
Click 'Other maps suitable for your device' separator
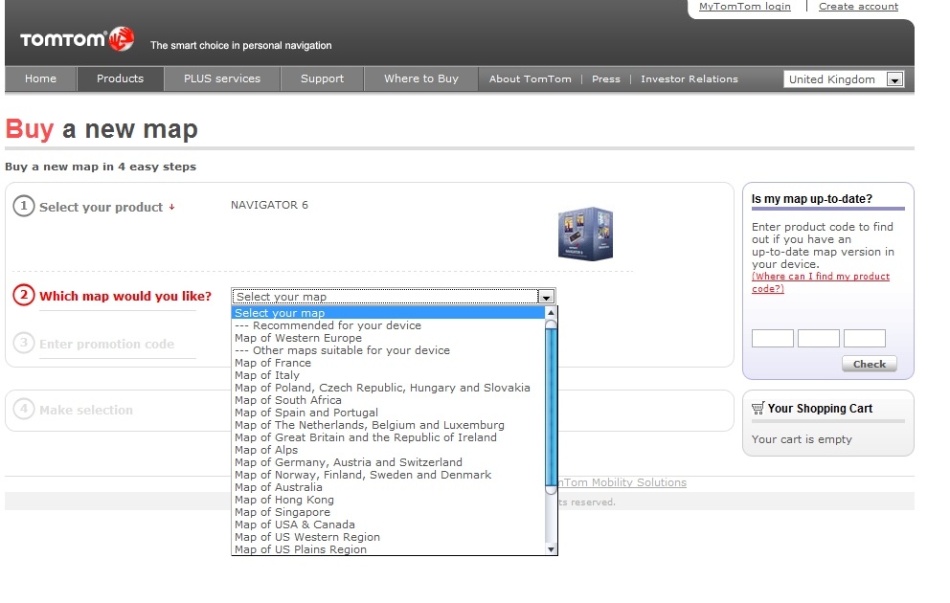tap(389, 350)
